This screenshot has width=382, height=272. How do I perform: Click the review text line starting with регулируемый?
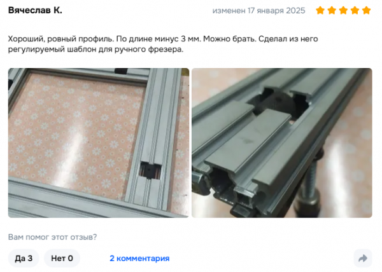[95, 50]
